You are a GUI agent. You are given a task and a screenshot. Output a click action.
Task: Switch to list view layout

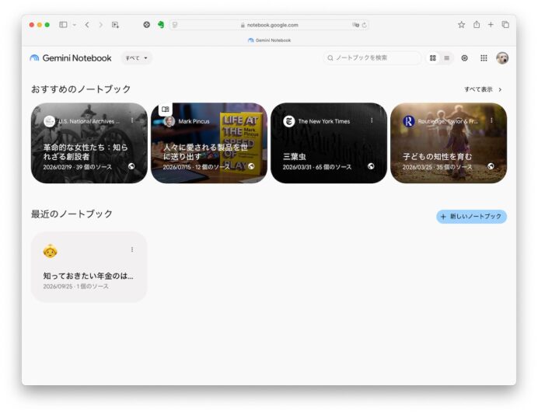click(x=447, y=58)
